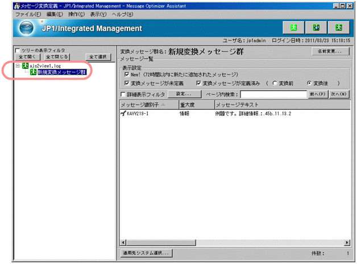Click the application icon in title bar
This screenshot has width=357, height=264.
click(x=6, y=5)
